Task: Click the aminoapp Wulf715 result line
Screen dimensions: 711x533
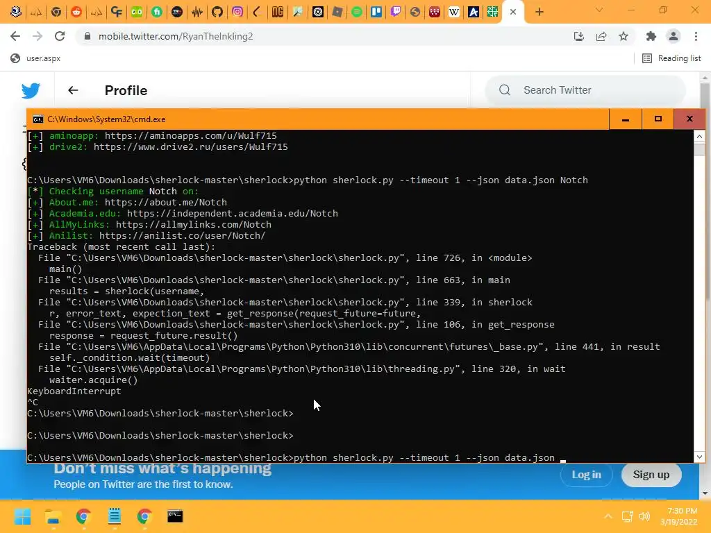Action: tap(152, 135)
